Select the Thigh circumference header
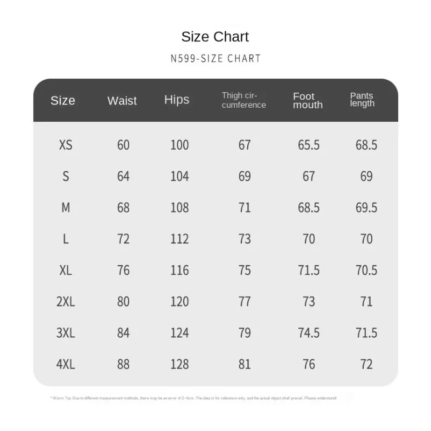431x431 pixels. point(244,100)
